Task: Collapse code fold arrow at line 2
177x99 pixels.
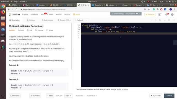Action: pos(80,27)
